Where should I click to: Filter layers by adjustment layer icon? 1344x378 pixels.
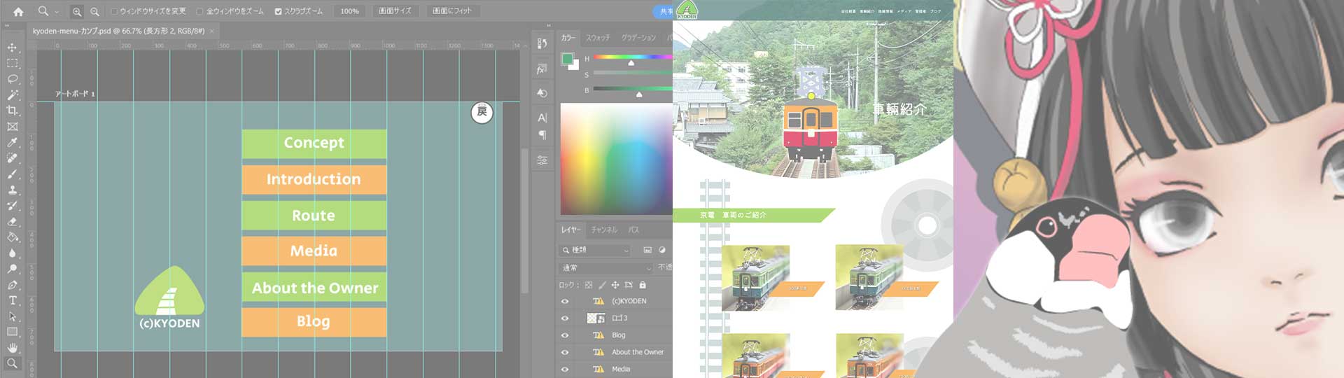tap(662, 250)
